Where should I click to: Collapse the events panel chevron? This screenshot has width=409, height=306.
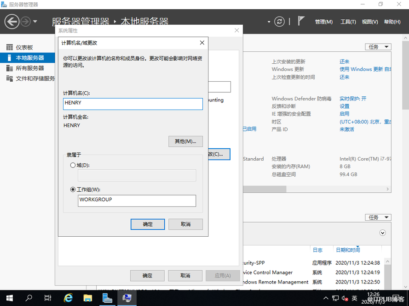point(382,233)
